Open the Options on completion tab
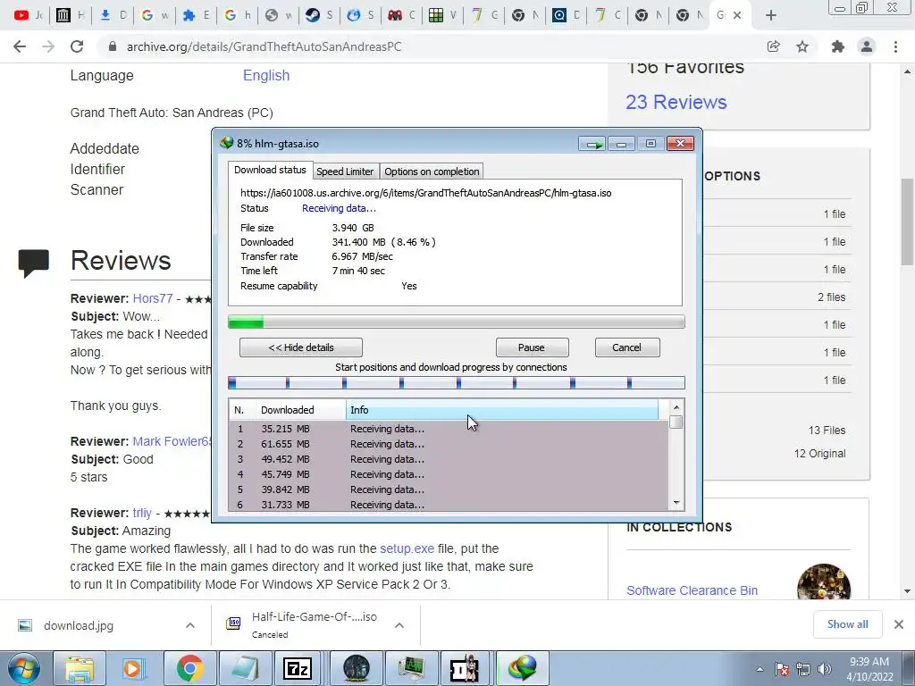Screen dimensions: 915x686 pos(432,171)
